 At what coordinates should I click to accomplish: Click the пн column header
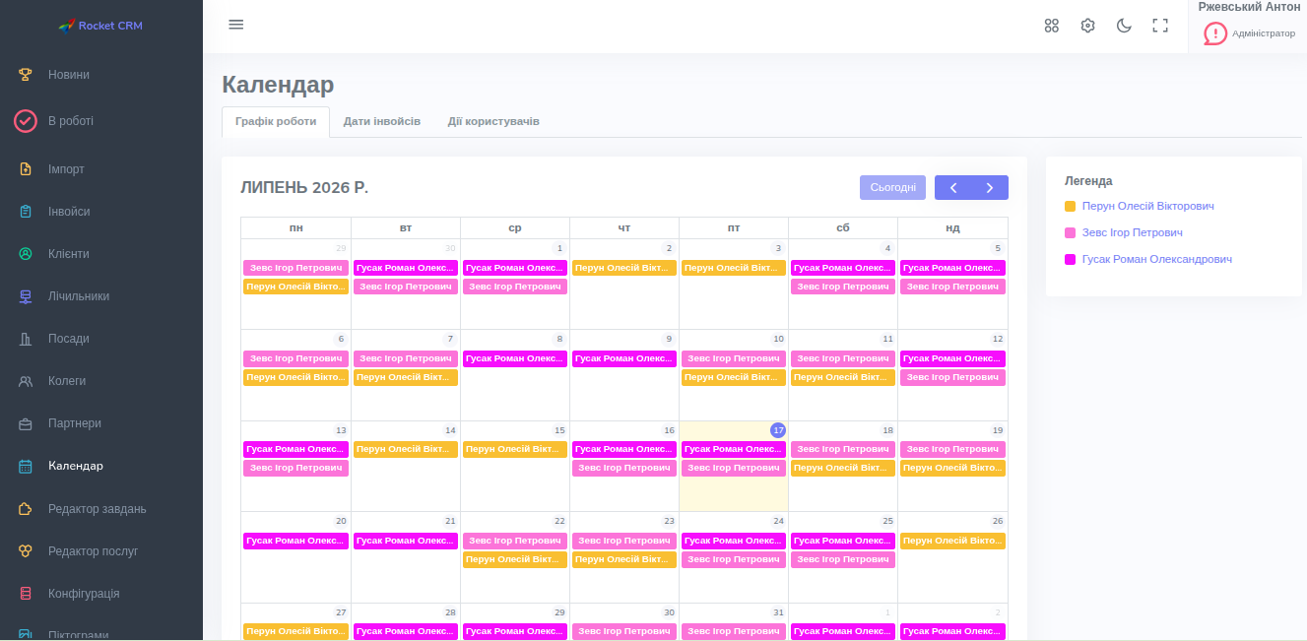(296, 227)
